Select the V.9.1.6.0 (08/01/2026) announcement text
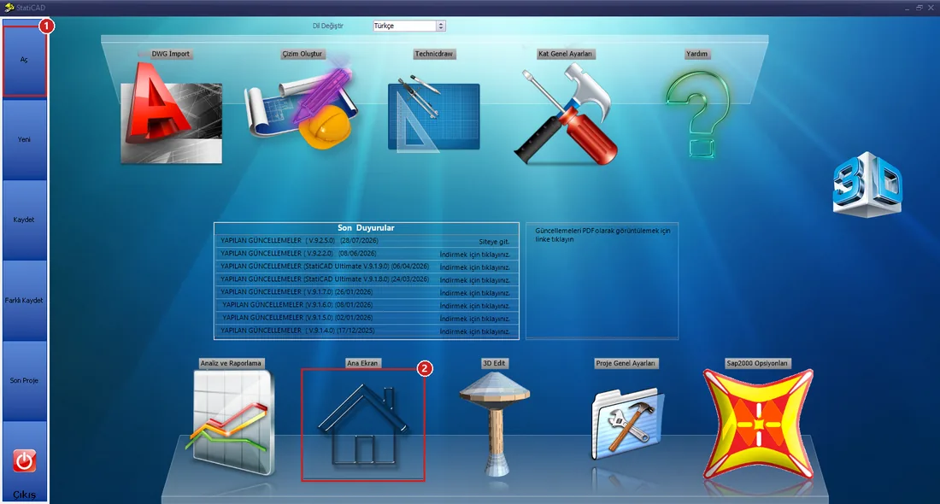Screen dimensions: 940x504 pos(297,305)
